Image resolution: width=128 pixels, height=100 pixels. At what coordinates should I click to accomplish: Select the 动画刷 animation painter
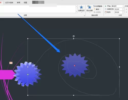(x=97, y=12)
